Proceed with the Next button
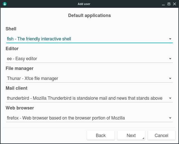This screenshot has width=179, height=144. click(131, 135)
